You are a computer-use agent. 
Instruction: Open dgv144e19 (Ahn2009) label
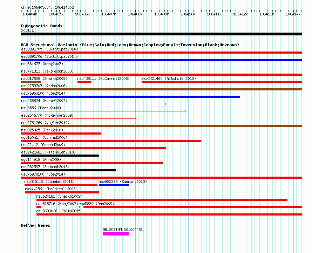(x=41, y=159)
